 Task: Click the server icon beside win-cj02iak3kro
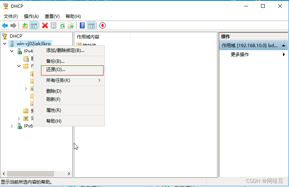point(12,44)
